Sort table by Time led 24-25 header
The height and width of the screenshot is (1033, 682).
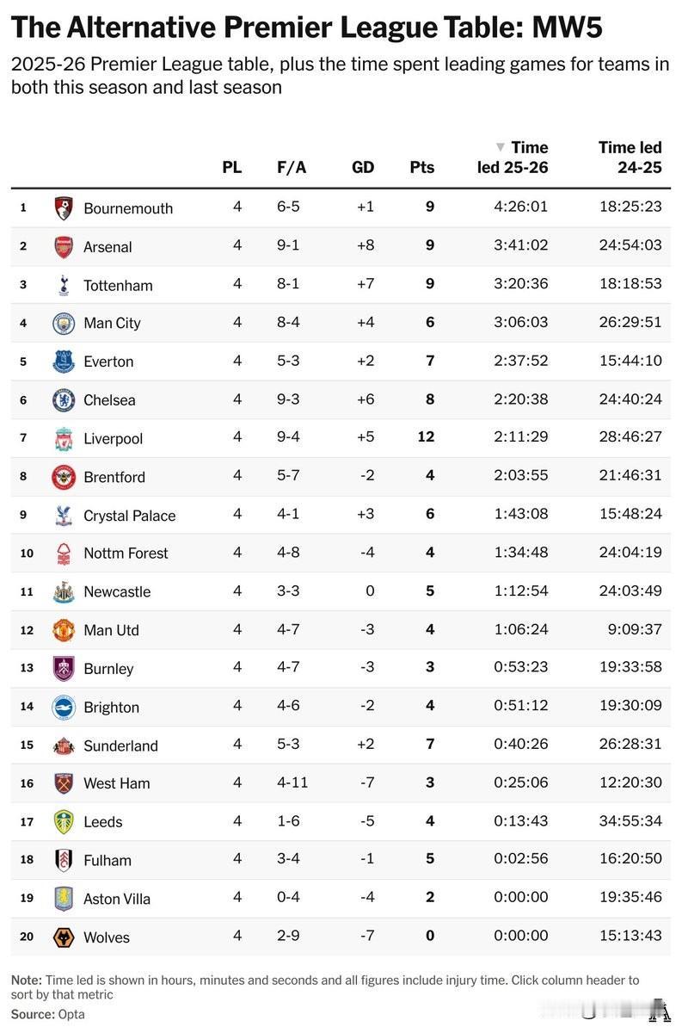[630, 158]
